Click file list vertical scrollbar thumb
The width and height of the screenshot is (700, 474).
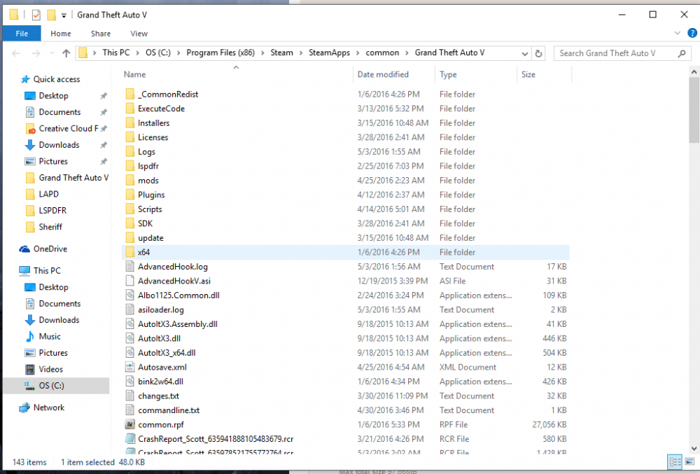click(x=694, y=110)
